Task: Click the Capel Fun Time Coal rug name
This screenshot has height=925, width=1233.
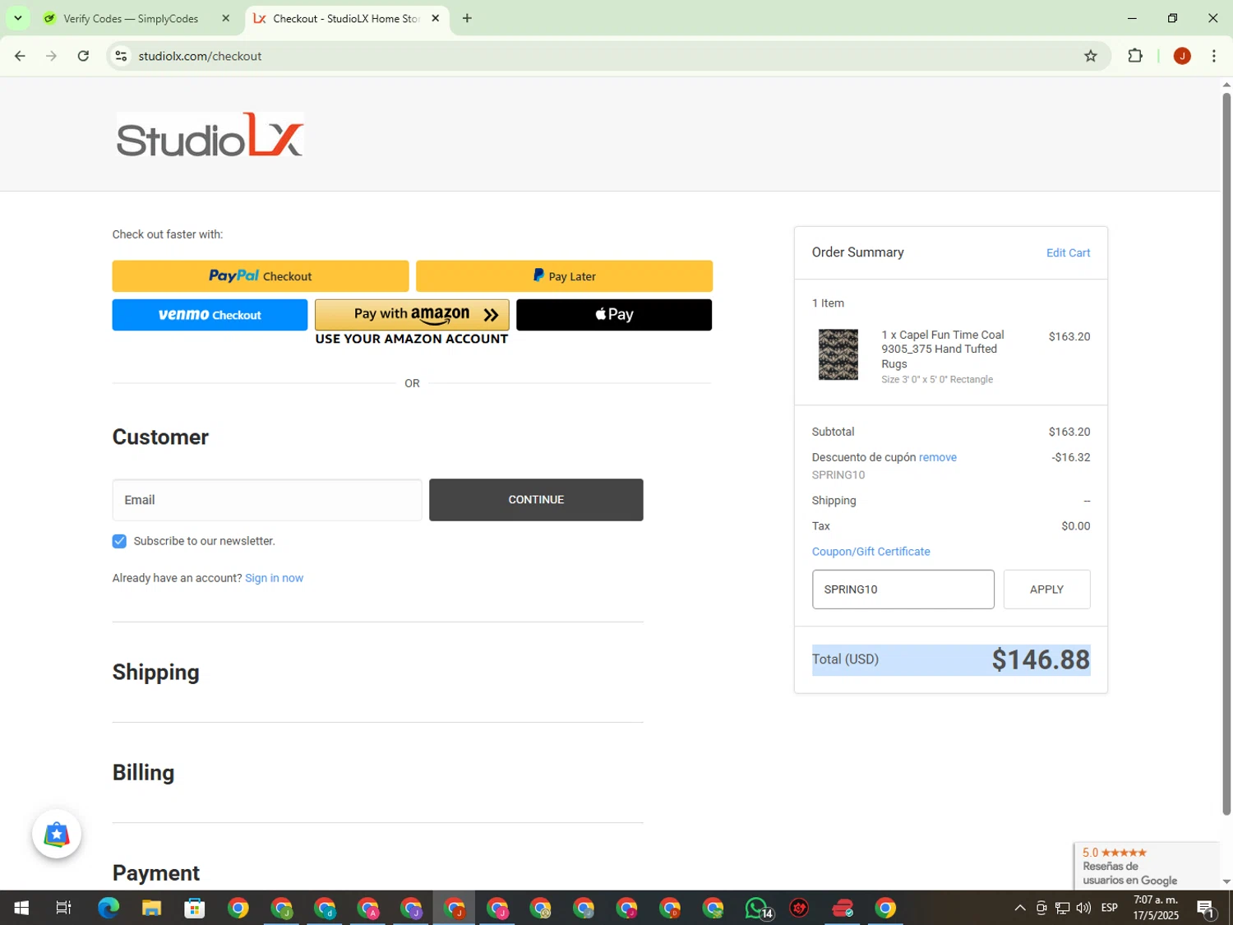Action: tap(943, 349)
